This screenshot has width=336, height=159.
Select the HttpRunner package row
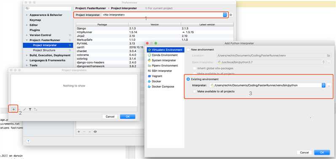(x=154, y=32)
